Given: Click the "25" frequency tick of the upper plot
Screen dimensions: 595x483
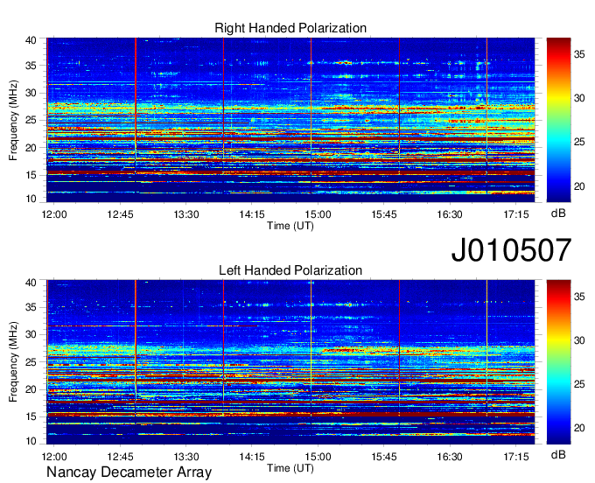Looking at the screenshot, I should pyautogui.click(x=31, y=120).
